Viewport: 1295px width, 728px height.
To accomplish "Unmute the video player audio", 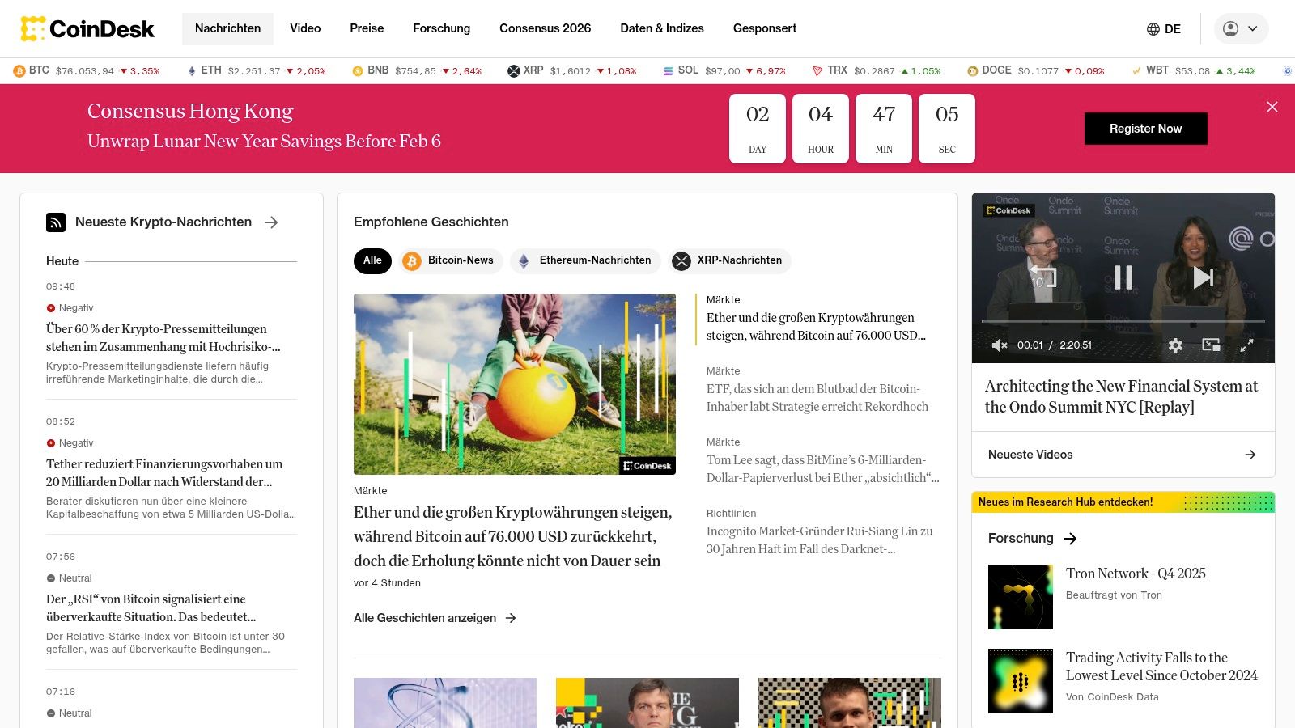I will (x=1000, y=345).
